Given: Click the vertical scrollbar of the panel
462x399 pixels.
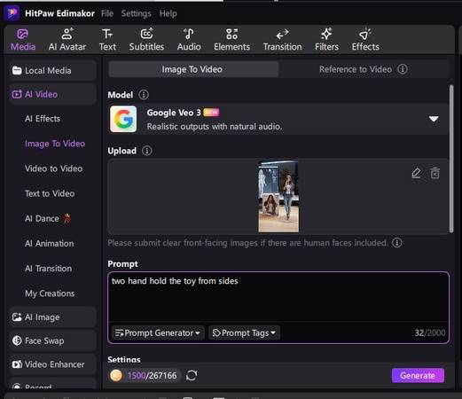Looking at the screenshot, I should coord(451,159).
